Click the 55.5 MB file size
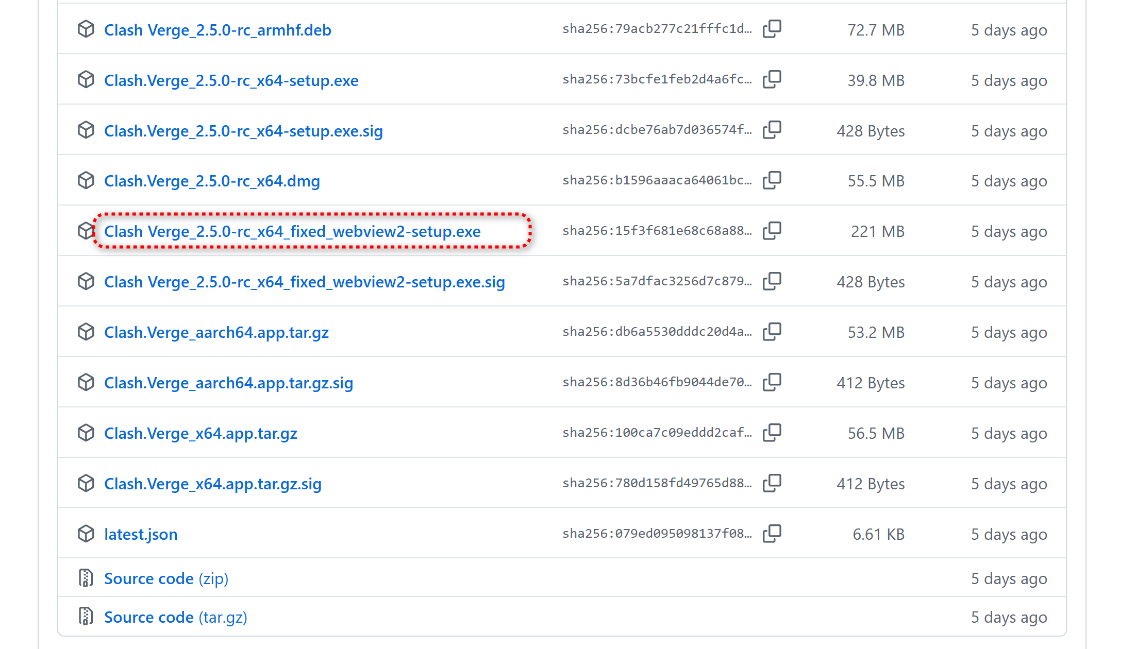The image size is (1136, 649). pos(876,181)
